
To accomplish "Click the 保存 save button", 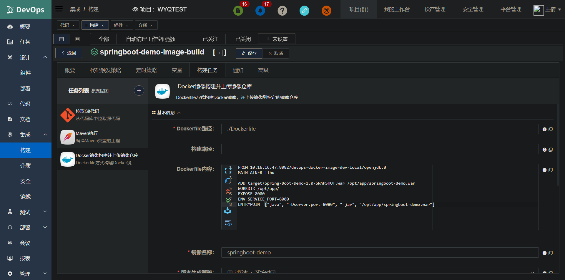I will coord(249,53).
